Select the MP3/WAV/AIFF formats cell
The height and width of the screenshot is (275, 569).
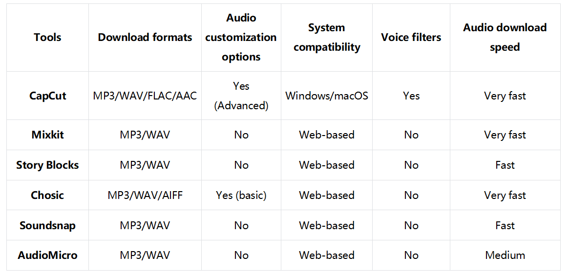click(145, 195)
